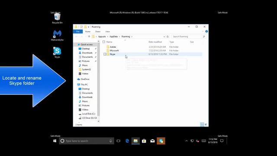Expand the ribbon with the chevron
Image resolution: width=277 pixels, height=156 pixels.
point(203,32)
